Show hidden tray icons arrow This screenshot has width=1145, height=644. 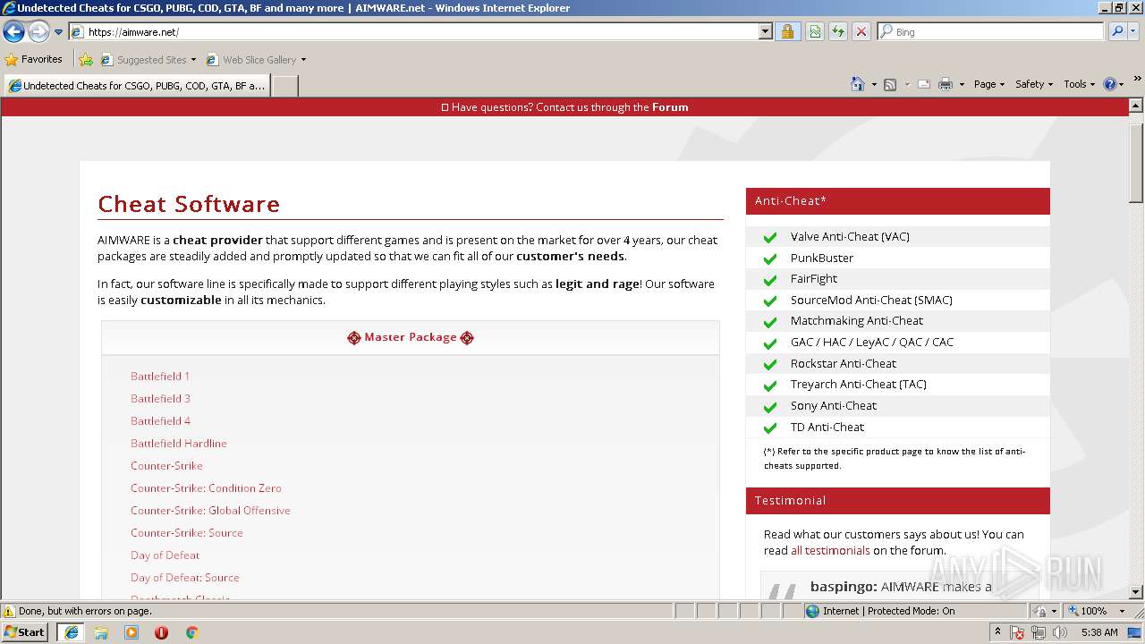coord(997,632)
